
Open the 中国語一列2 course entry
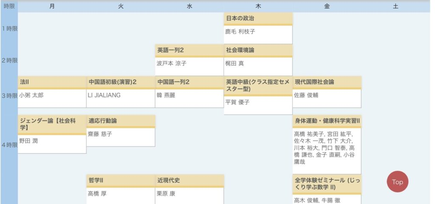(x=173, y=82)
